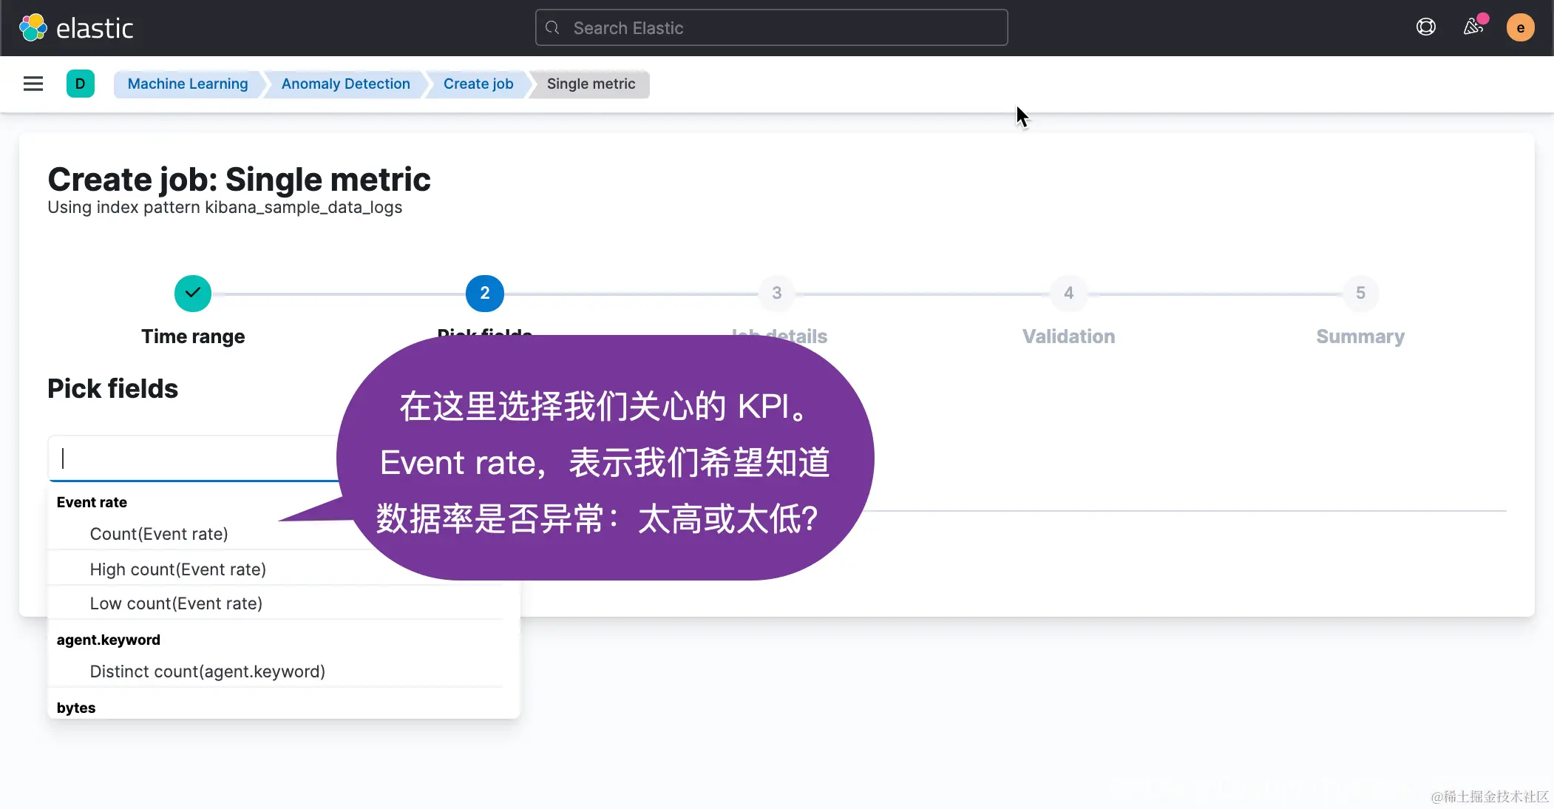Select Count(Event rate) option

pyautogui.click(x=159, y=534)
